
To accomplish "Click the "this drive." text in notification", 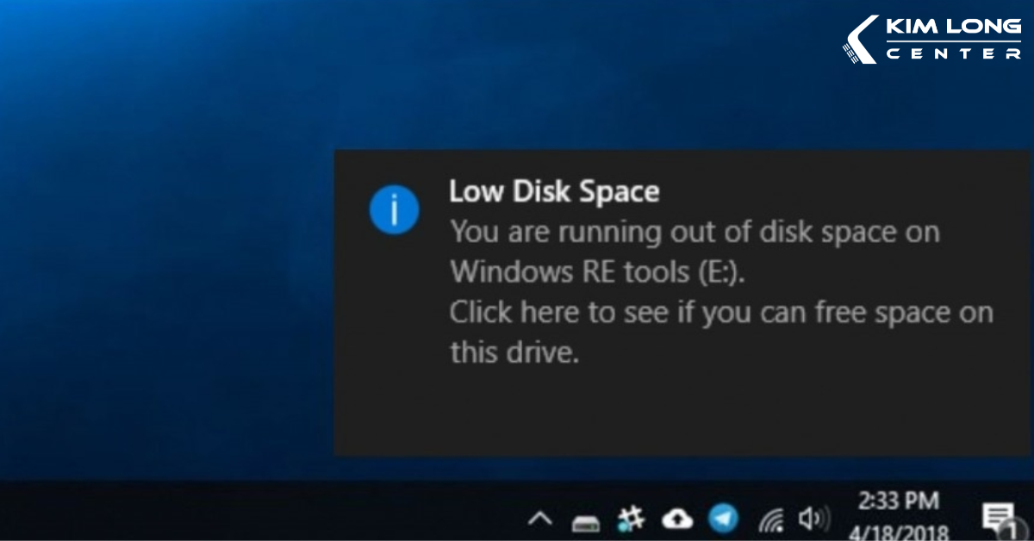I will pos(513,352).
